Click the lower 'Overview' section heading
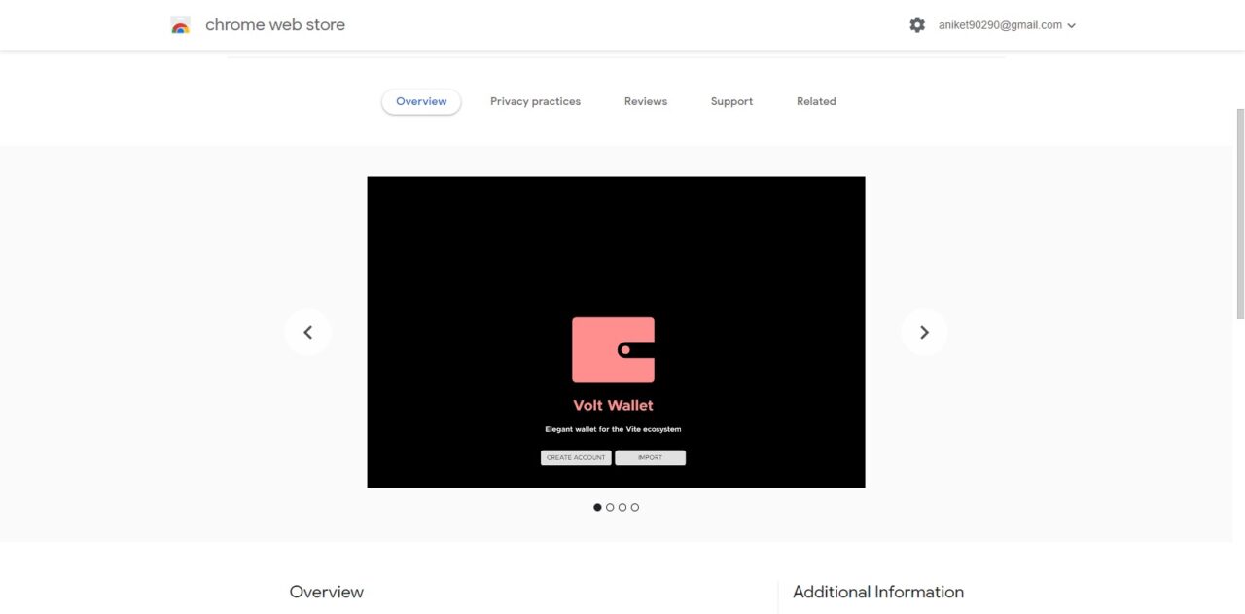Screen dimensions: 1245x614 (327, 592)
